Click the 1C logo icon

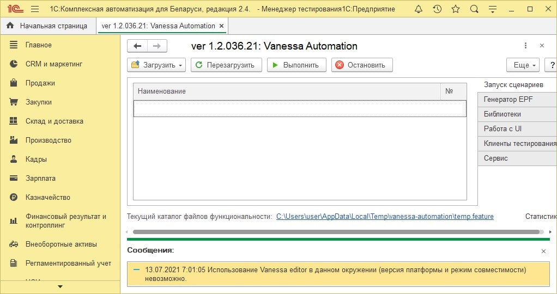point(16,9)
